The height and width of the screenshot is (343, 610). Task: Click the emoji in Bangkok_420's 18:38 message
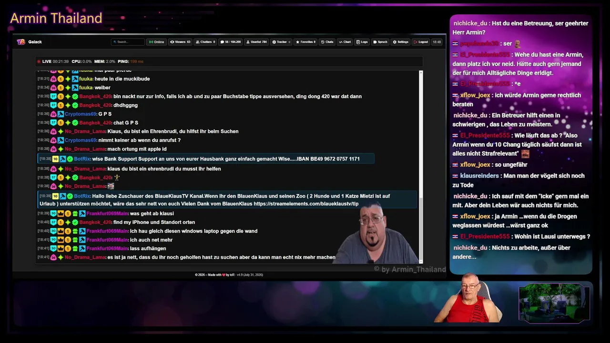117,177
